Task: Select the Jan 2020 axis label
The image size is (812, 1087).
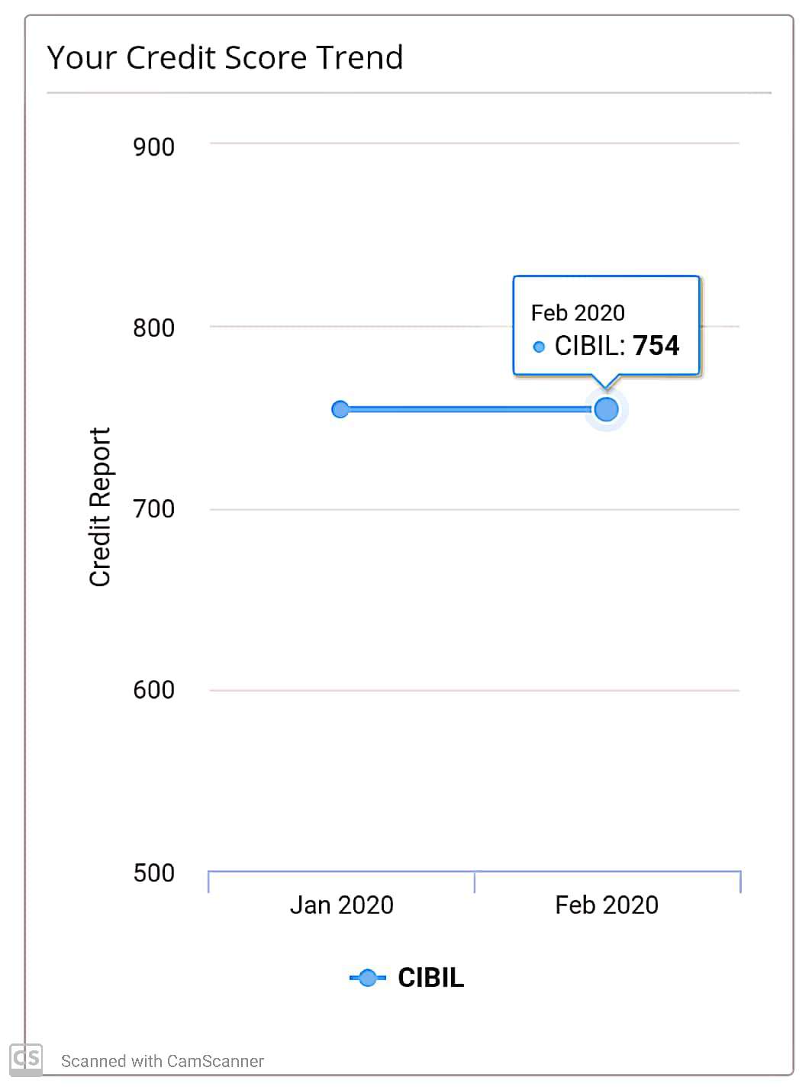Action: pyautogui.click(x=341, y=905)
